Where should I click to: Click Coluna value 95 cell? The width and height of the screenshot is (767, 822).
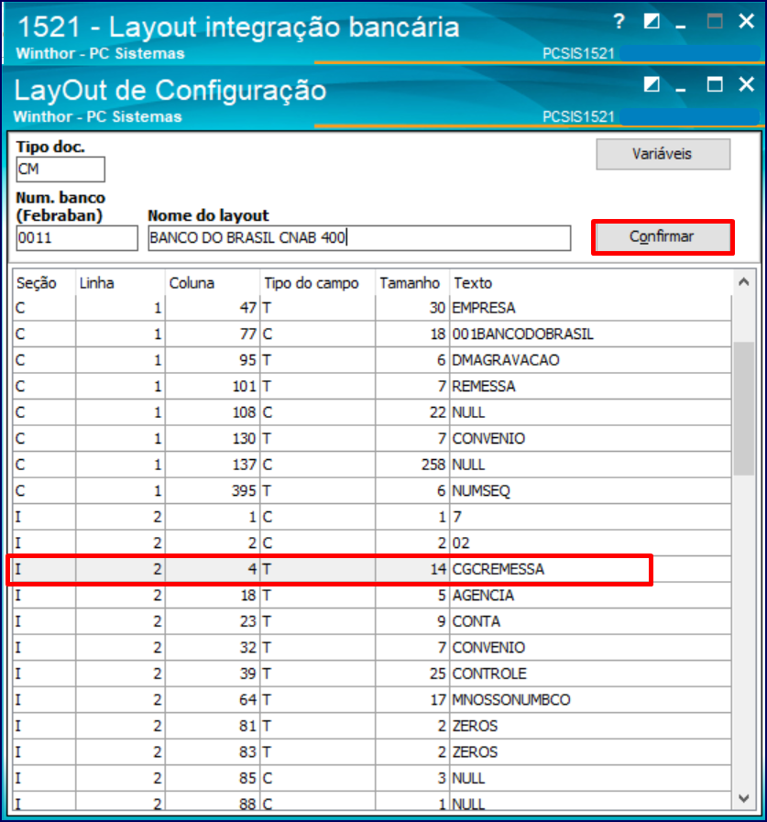(x=213, y=360)
